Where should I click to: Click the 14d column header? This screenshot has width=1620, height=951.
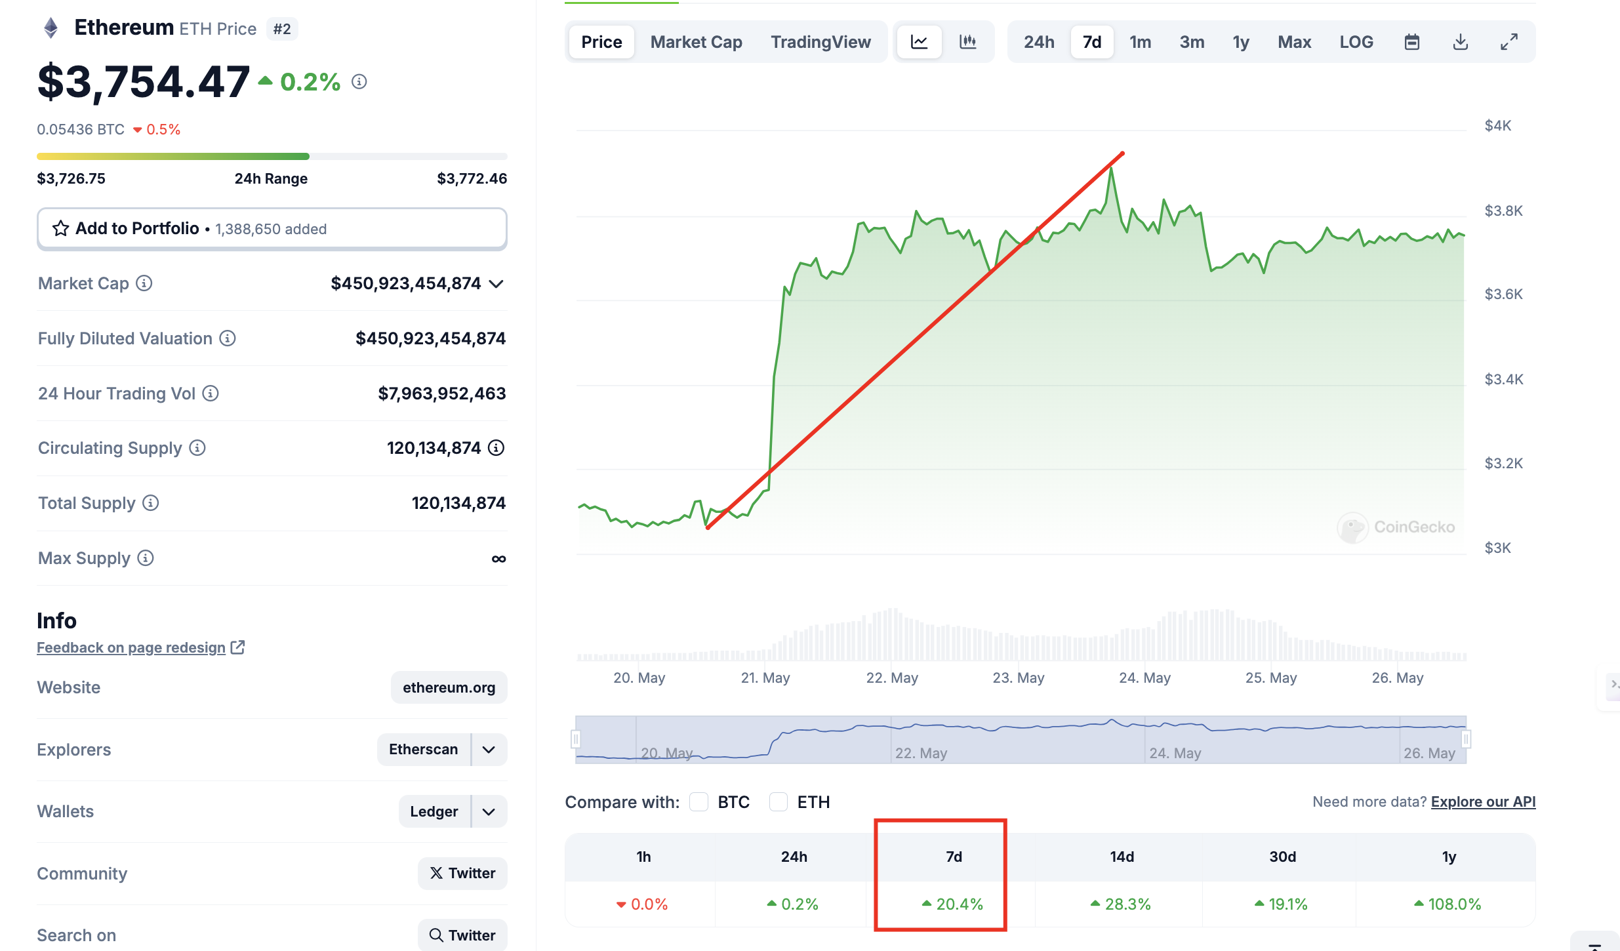(x=1122, y=857)
